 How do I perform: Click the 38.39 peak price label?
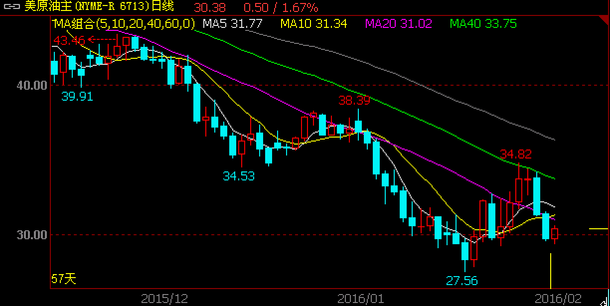point(354,101)
